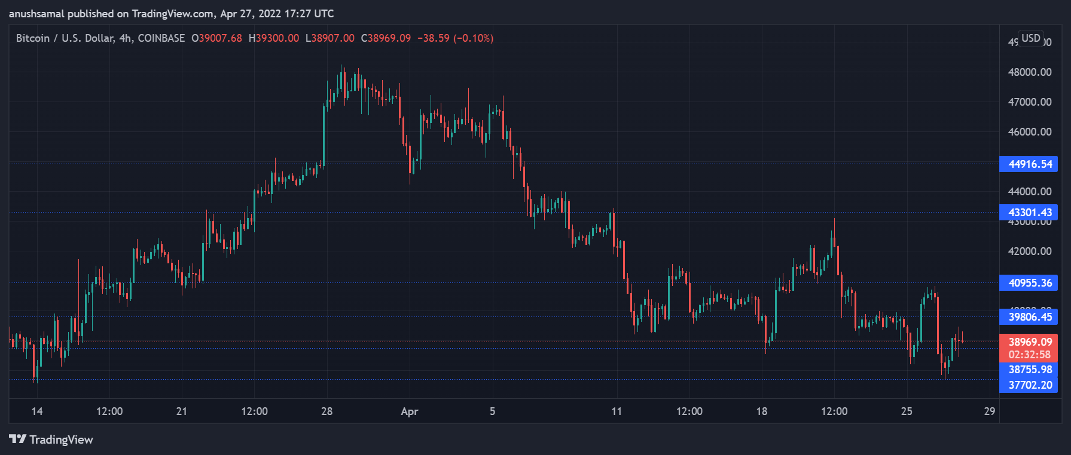Select the 39806.45 price level label
The width and height of the screenshot is (1071, 455).
tap(1029, 316)
